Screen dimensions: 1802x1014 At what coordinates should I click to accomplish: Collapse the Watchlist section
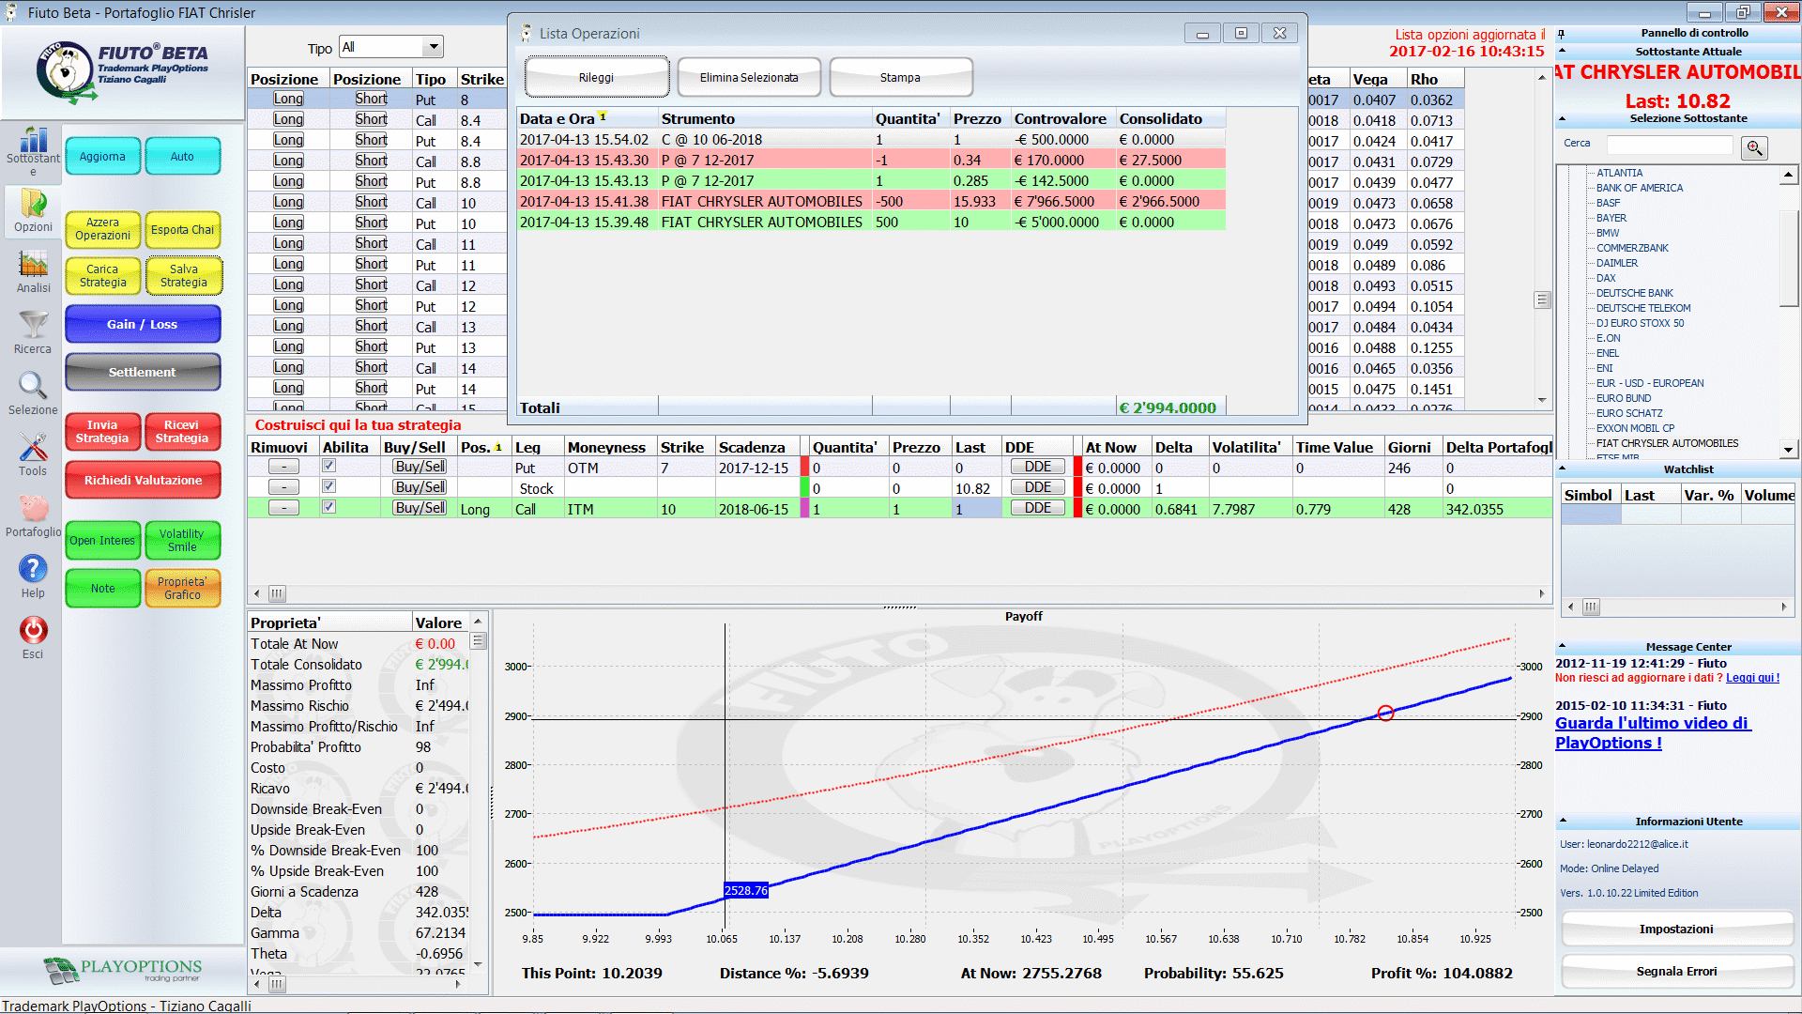pos(1562,469)
